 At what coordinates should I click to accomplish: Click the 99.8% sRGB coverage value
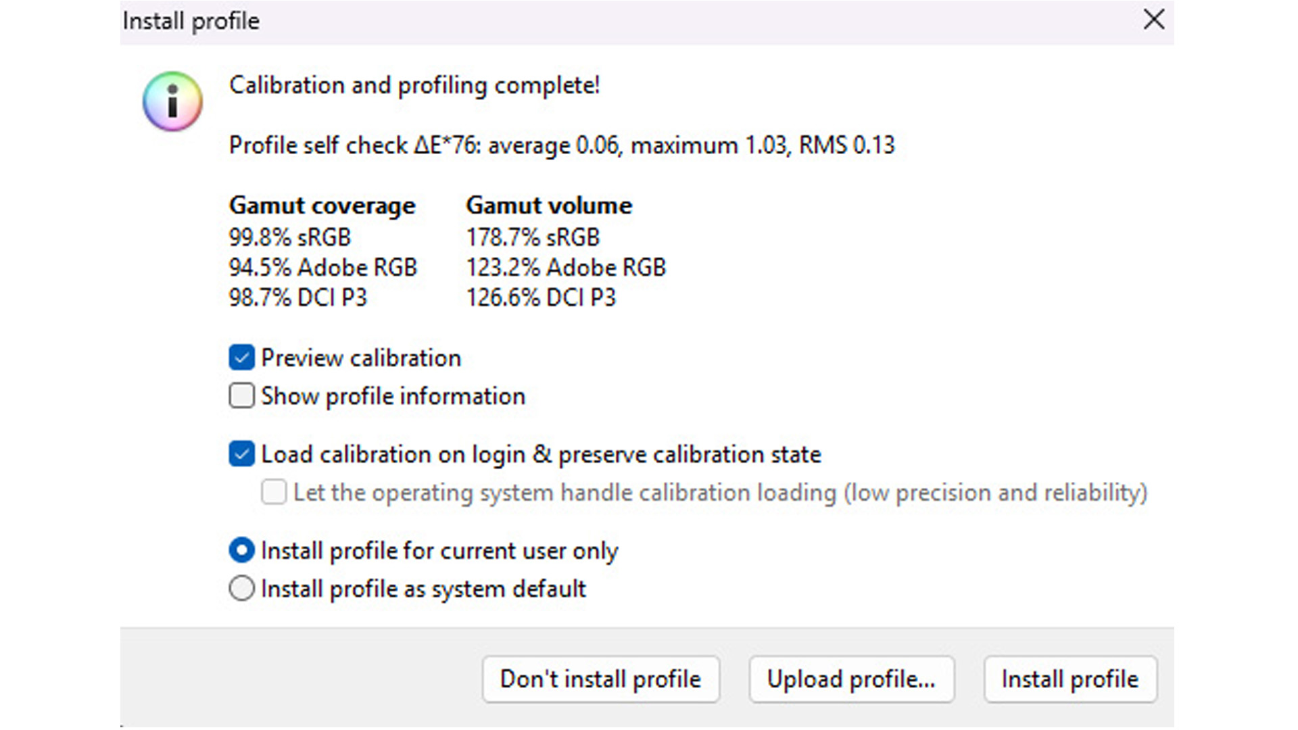click(x=289, y=237)
